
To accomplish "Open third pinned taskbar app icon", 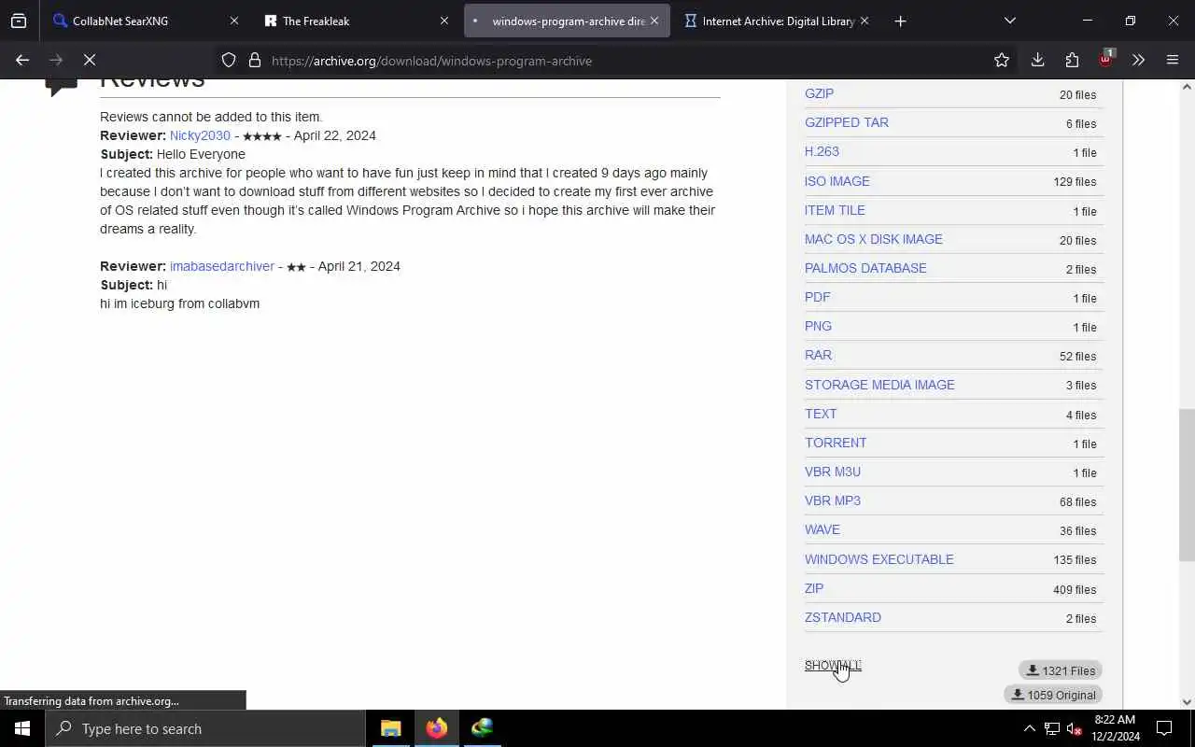I will pyautogui.click(x=482, y=728).
